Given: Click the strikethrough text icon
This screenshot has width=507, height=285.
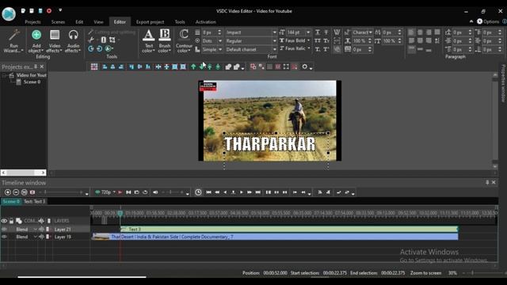Looking at the screenshot, I should [326, 32].
